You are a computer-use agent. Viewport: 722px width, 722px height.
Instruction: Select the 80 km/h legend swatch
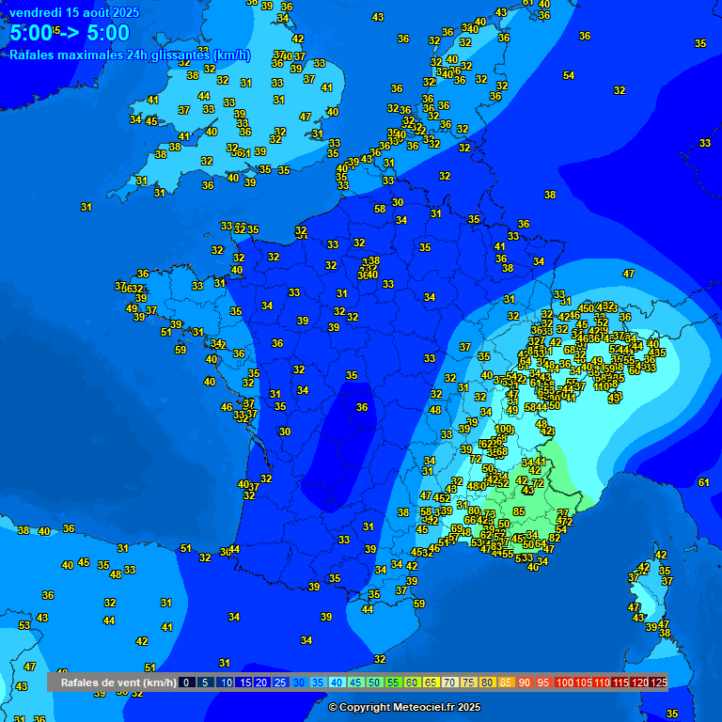click(x=487, y=683)
